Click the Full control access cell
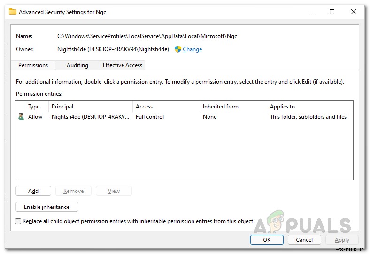This screenshot has width=370, height=254. 150,117
